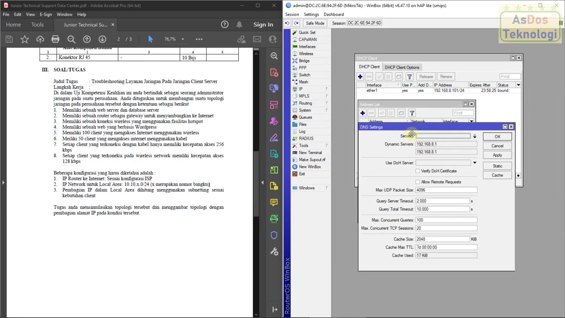Image resolution: width=565 pixels, height=318 pixels.
Task: Click Apply in DNS Settings
Action: pos(497,155)
